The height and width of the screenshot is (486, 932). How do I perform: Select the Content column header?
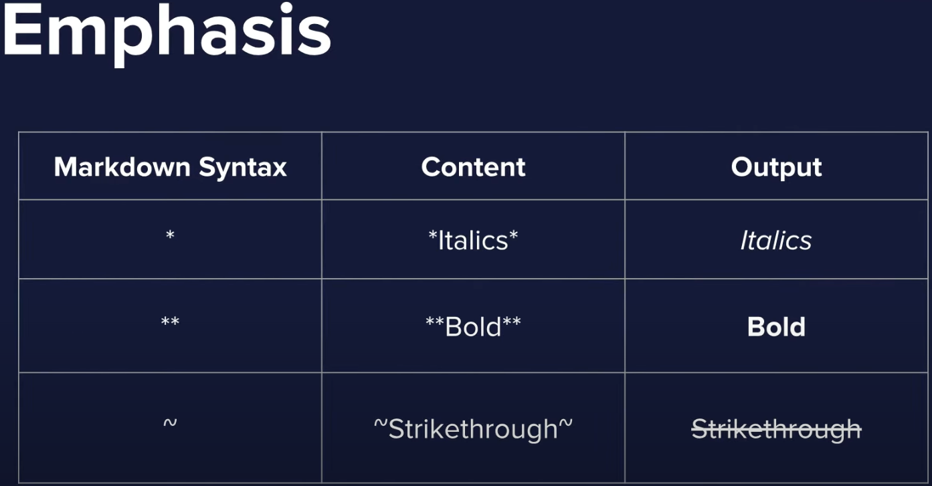[x=473, y=167]
